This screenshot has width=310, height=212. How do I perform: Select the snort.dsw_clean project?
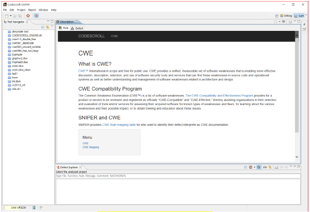(19, 70)
